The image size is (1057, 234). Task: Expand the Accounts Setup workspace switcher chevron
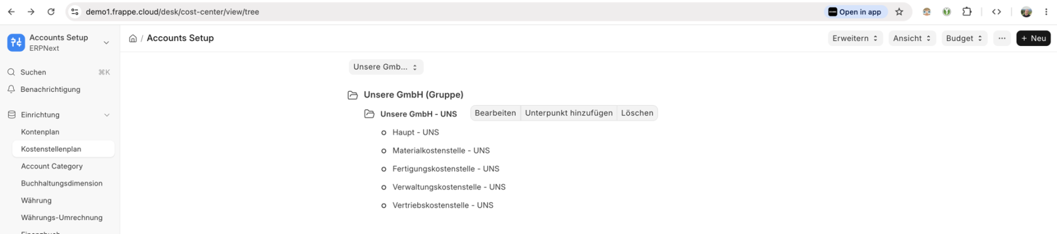(106, 43)
